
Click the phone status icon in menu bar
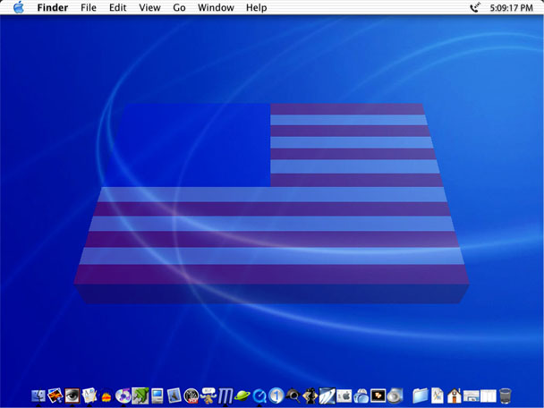pos(475,7)
